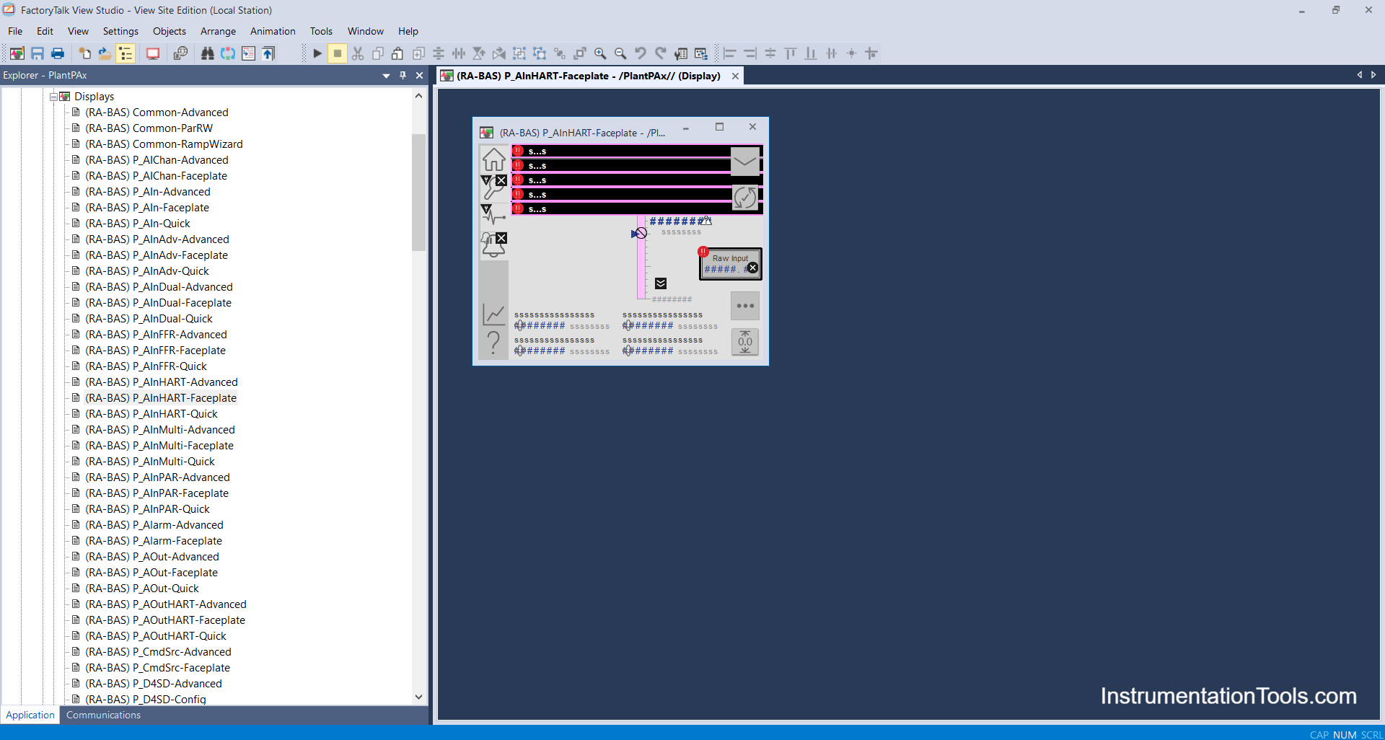The width and height of the screenshot is (1385, 740).
Task: Click the Paste clipboard icon
Action: [397, 53]
